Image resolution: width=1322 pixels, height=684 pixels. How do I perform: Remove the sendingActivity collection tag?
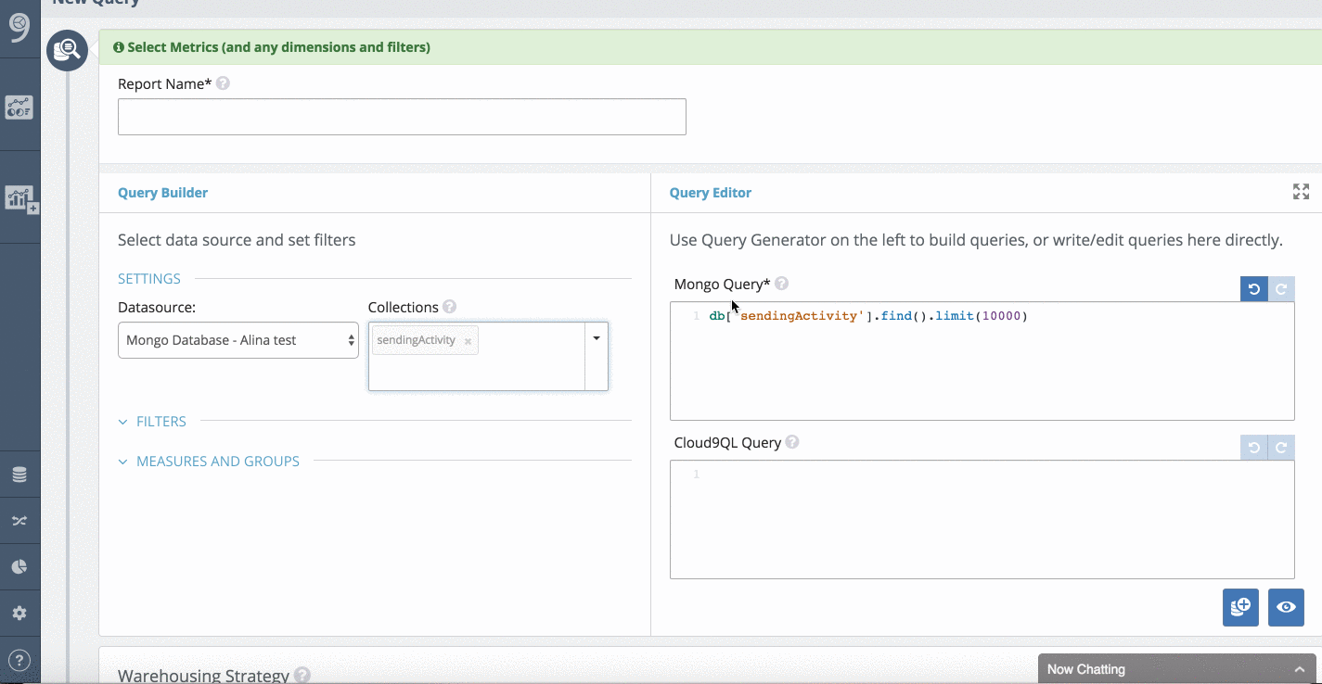click(x=468, y=340)
